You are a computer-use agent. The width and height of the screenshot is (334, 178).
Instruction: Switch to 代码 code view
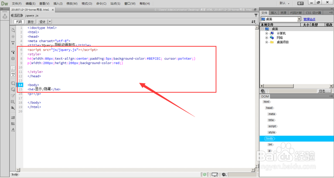(x=19, y=22)
